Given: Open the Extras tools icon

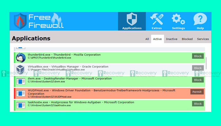Looking at the screenshot, I should tap(157, 19).
